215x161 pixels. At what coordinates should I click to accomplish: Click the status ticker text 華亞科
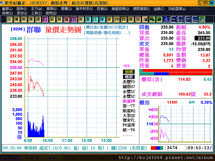[30, 148]
